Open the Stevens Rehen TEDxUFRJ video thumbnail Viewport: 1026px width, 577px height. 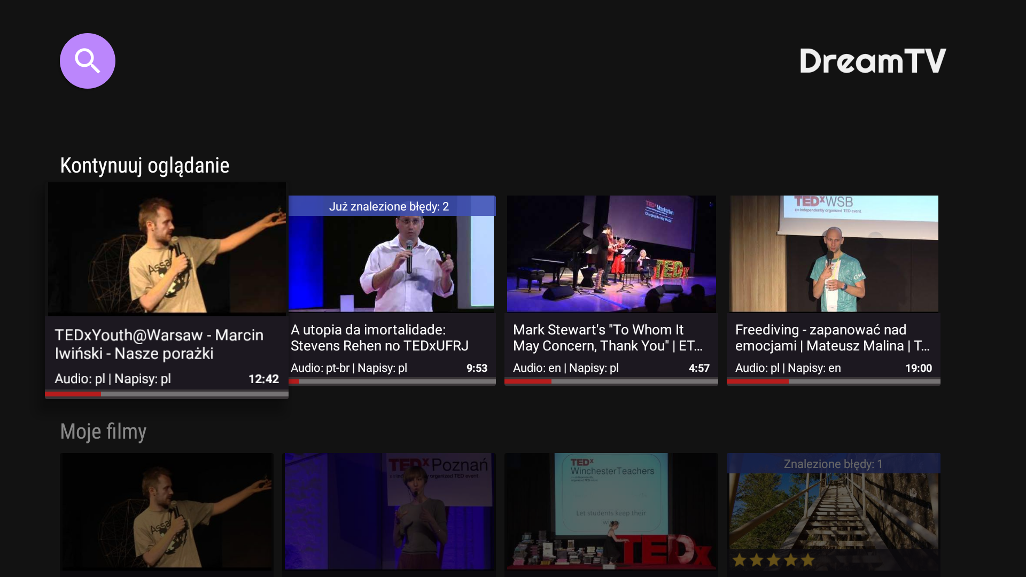point(391,263)
